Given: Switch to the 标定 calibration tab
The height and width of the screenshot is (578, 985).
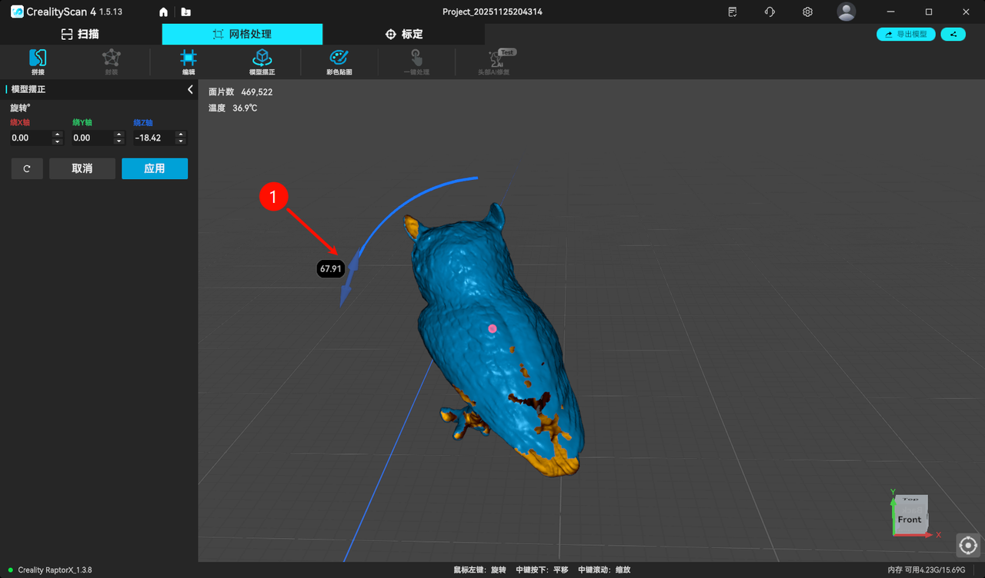Looking at the screenshot, I should pos(404,35).
